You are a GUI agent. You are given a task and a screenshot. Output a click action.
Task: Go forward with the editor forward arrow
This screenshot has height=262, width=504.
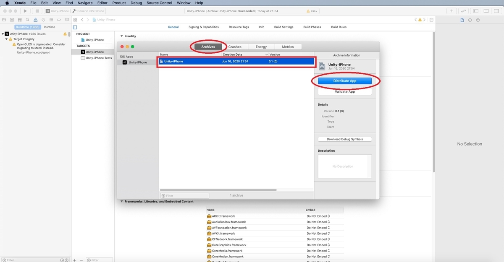coord(88,20)
